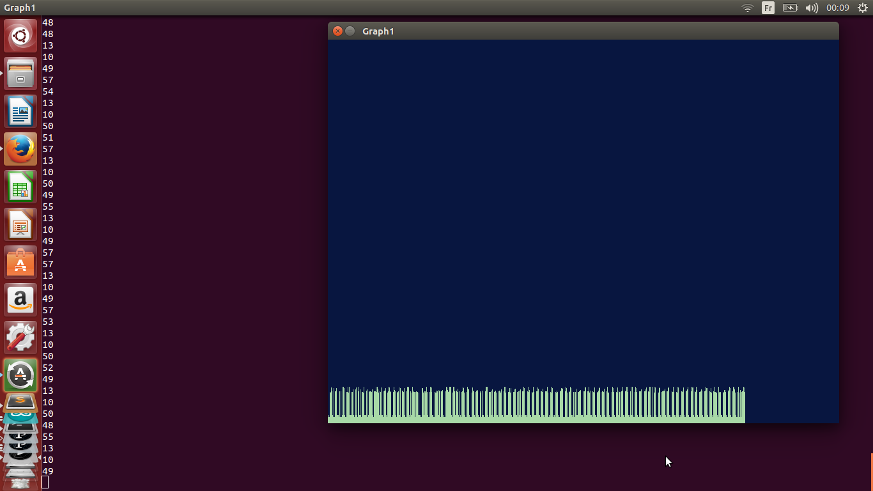Launch Firefox web browser

(20, 149)
